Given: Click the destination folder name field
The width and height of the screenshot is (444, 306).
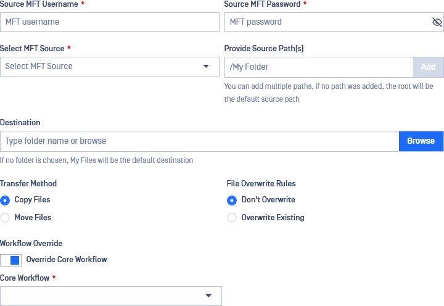Looking at the screenshot, I should coord(200,141).
